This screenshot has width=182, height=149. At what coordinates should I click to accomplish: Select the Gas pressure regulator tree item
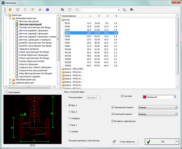[x=30, y=77]
